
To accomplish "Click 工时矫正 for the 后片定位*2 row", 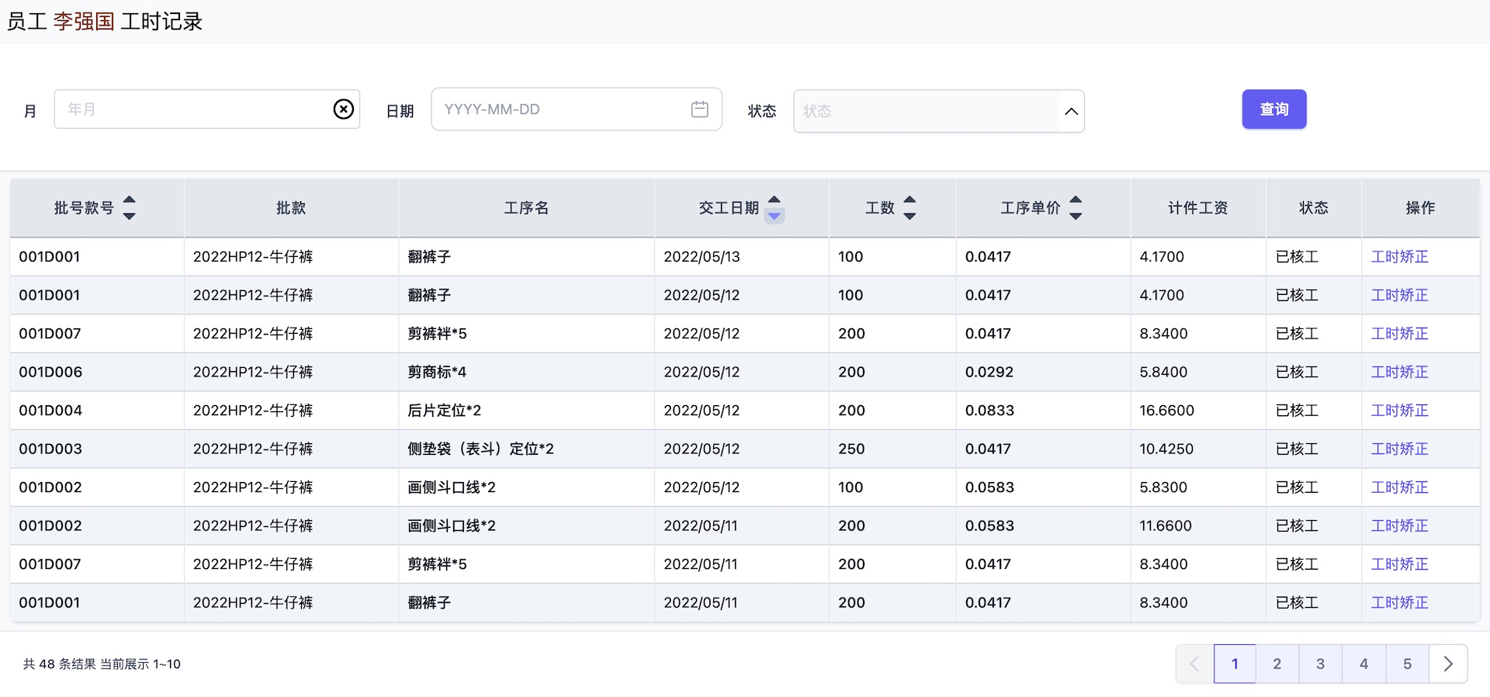I will pos(1398,411).
